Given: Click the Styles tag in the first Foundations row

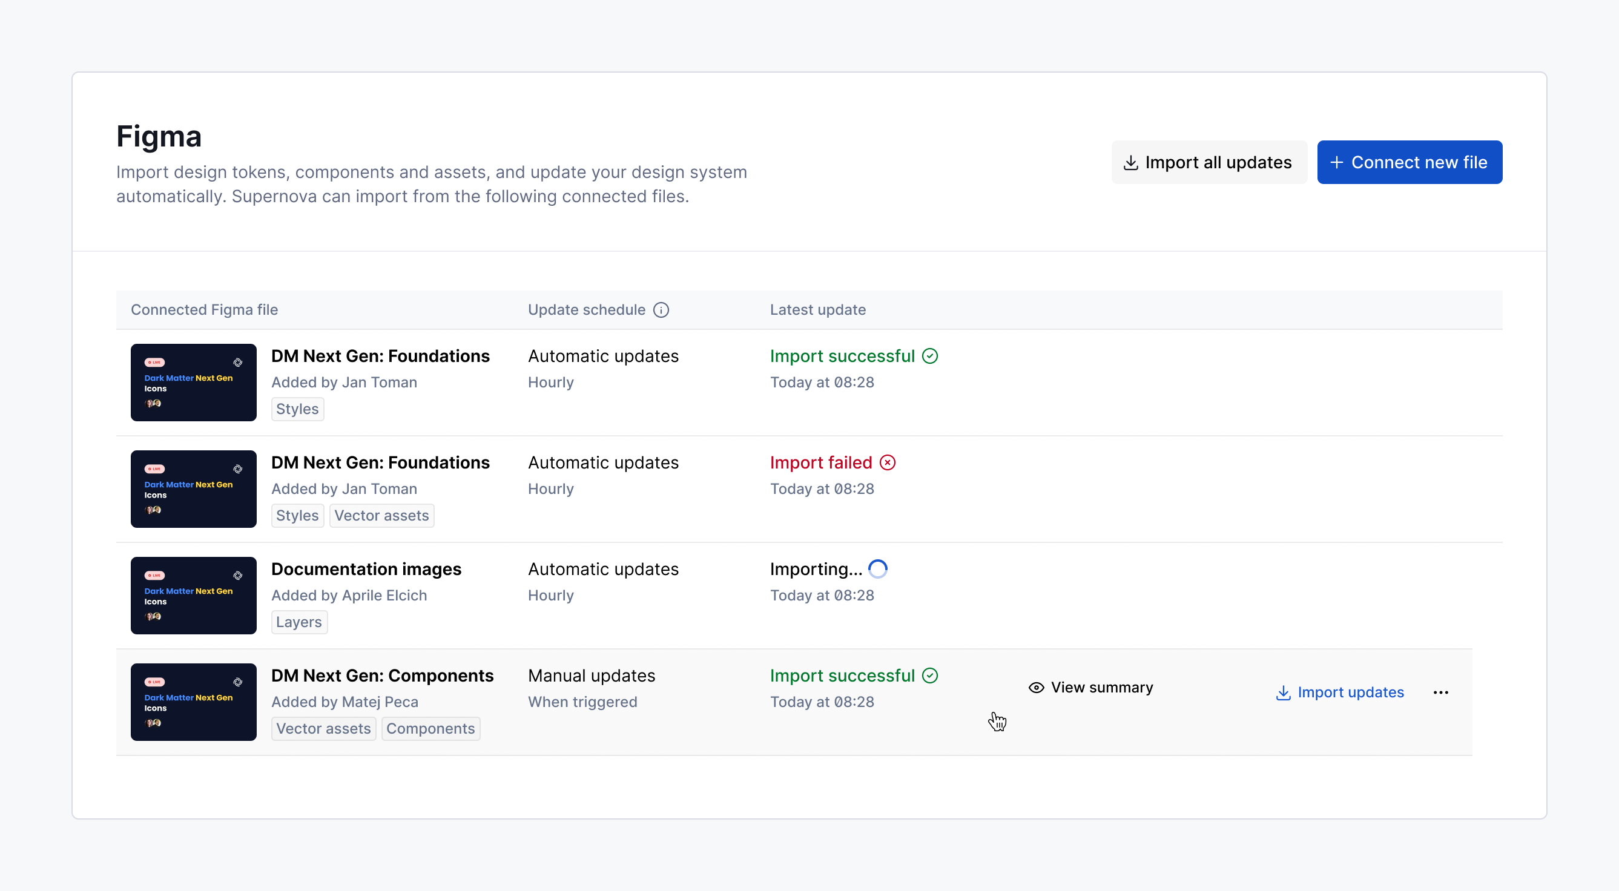Looking at the screenshot, I should [297, 409].
